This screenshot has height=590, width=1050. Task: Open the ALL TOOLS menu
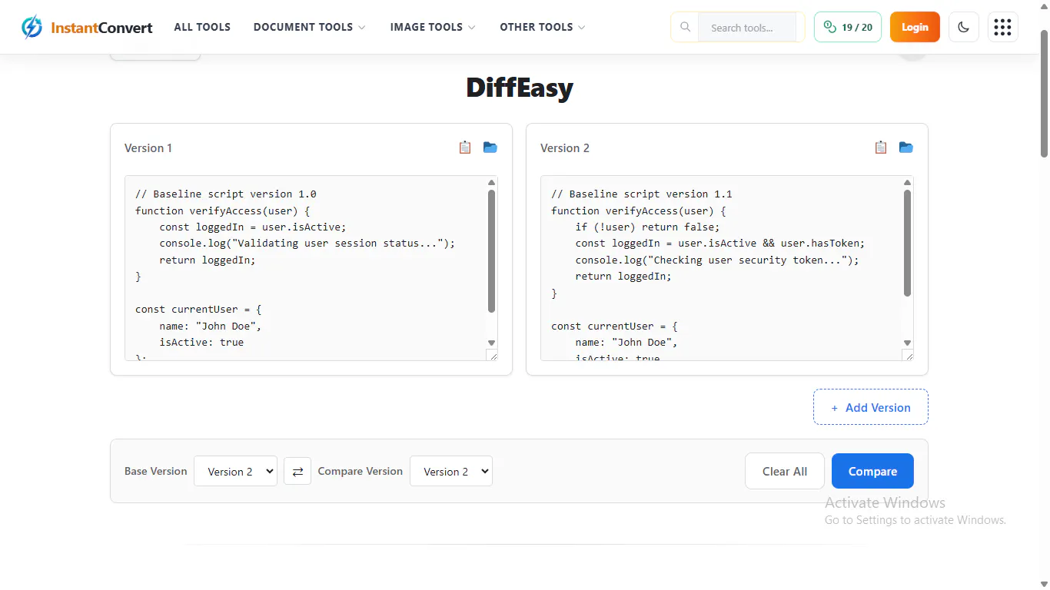coord(202,27)
